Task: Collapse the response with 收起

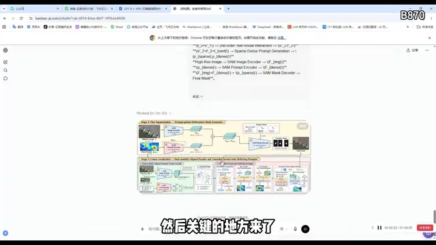Action: [x=198, y=97]
